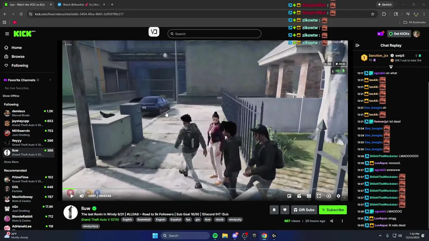Open playback speed control
Viewport: 429px width, 241px height.
click(x=328, y=196)
